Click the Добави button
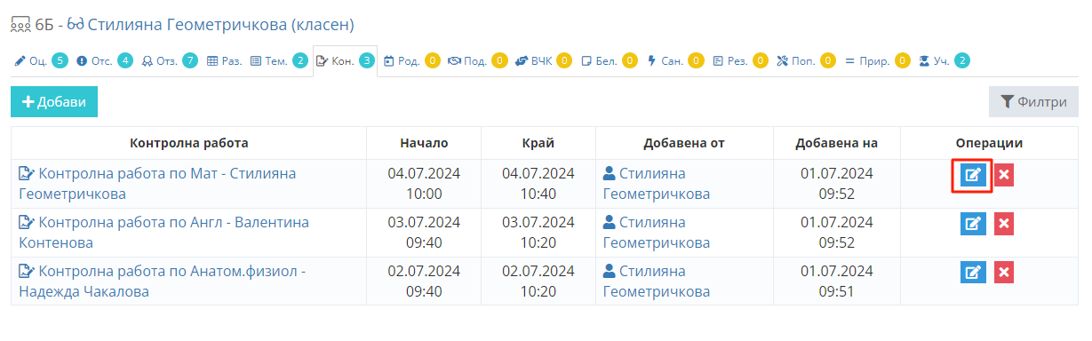Image resolution: width=1092 pixels, height=341 pixels. click(54, 101)
